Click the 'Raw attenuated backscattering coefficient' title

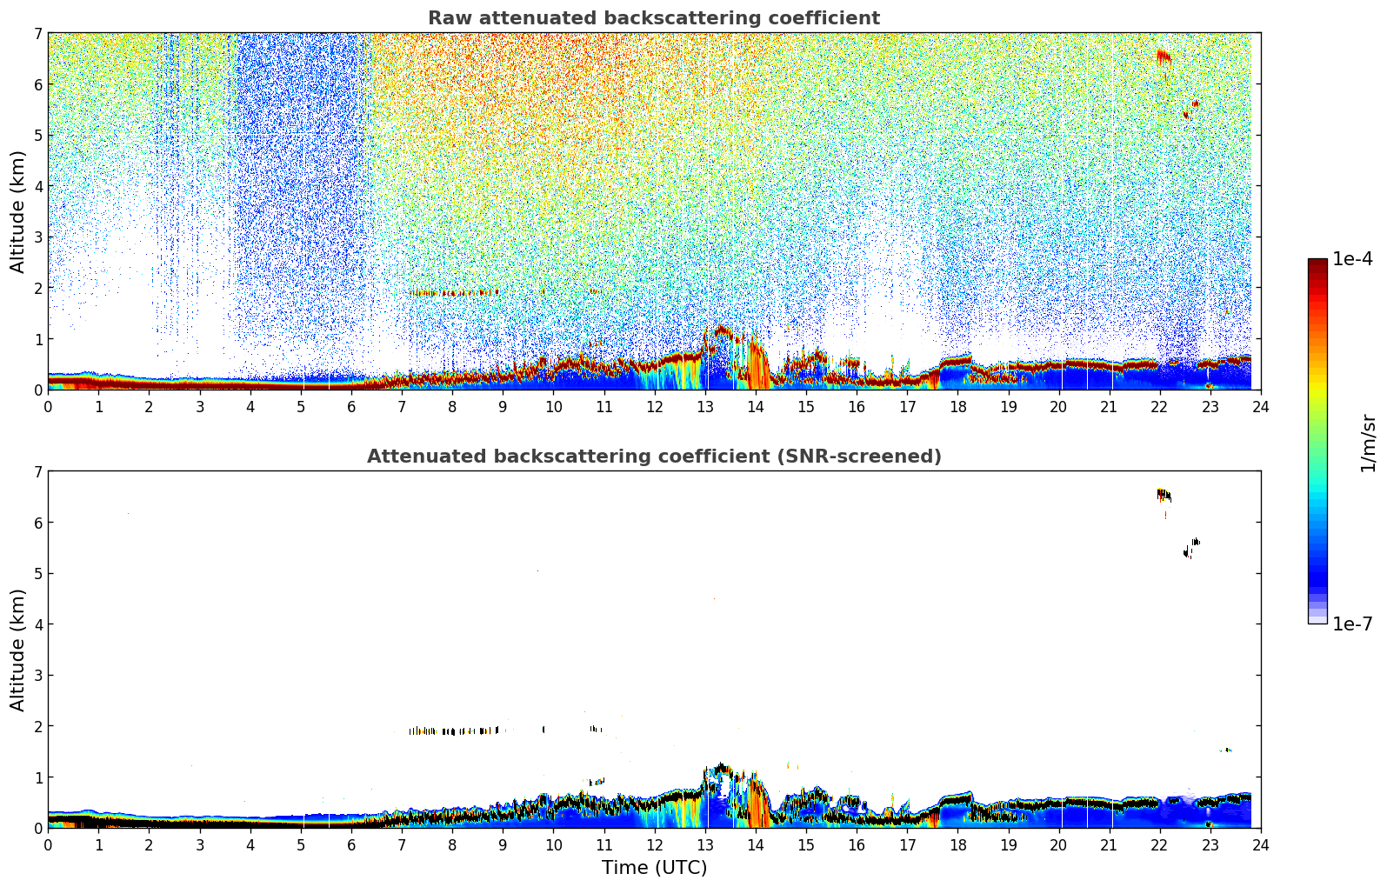click(654, 18)
